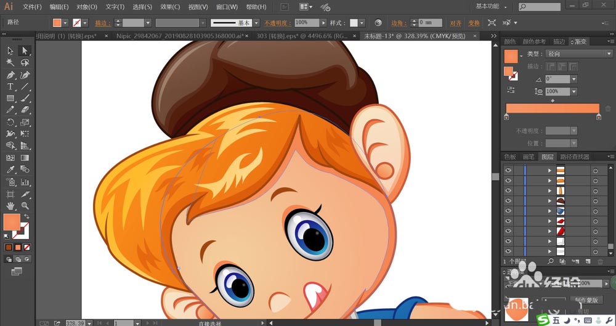Screen dimensions: 616x326
Task: Select the Rectangle tool
Action: (x=10, y=99)
